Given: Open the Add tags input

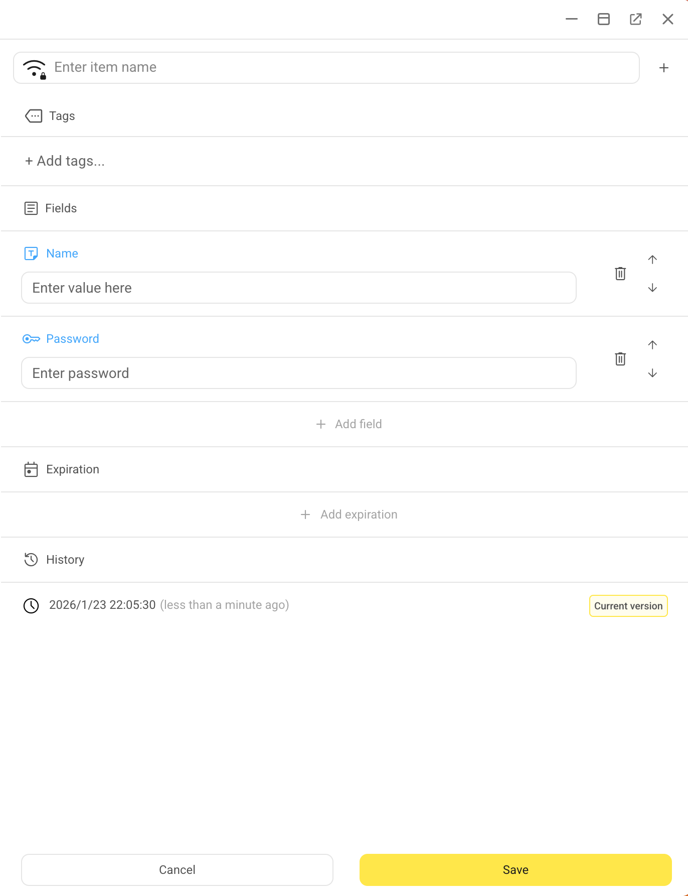Looking at the screenshot, I should 64,161.
